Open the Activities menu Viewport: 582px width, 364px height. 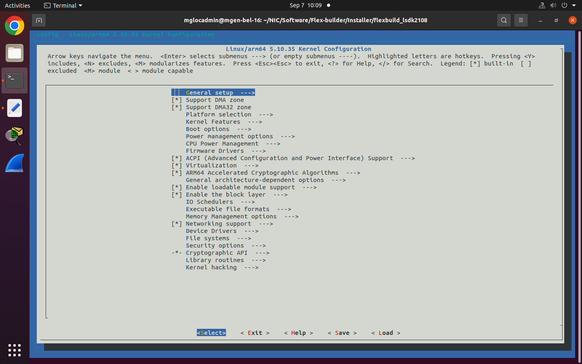tap(17, 5)
